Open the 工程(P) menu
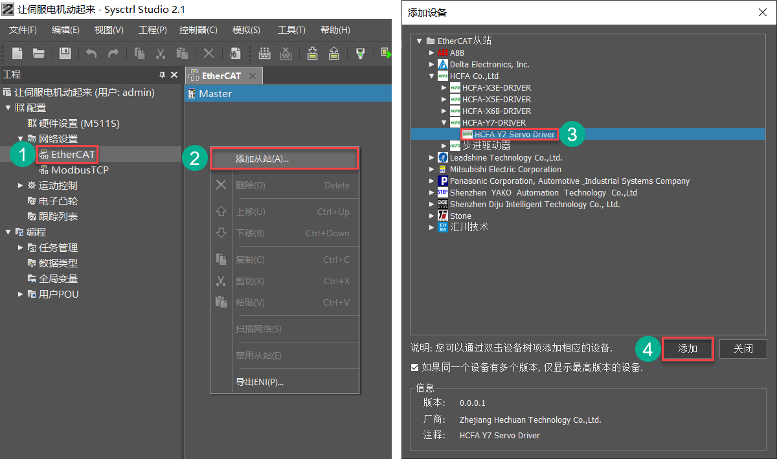 [153, 30]
